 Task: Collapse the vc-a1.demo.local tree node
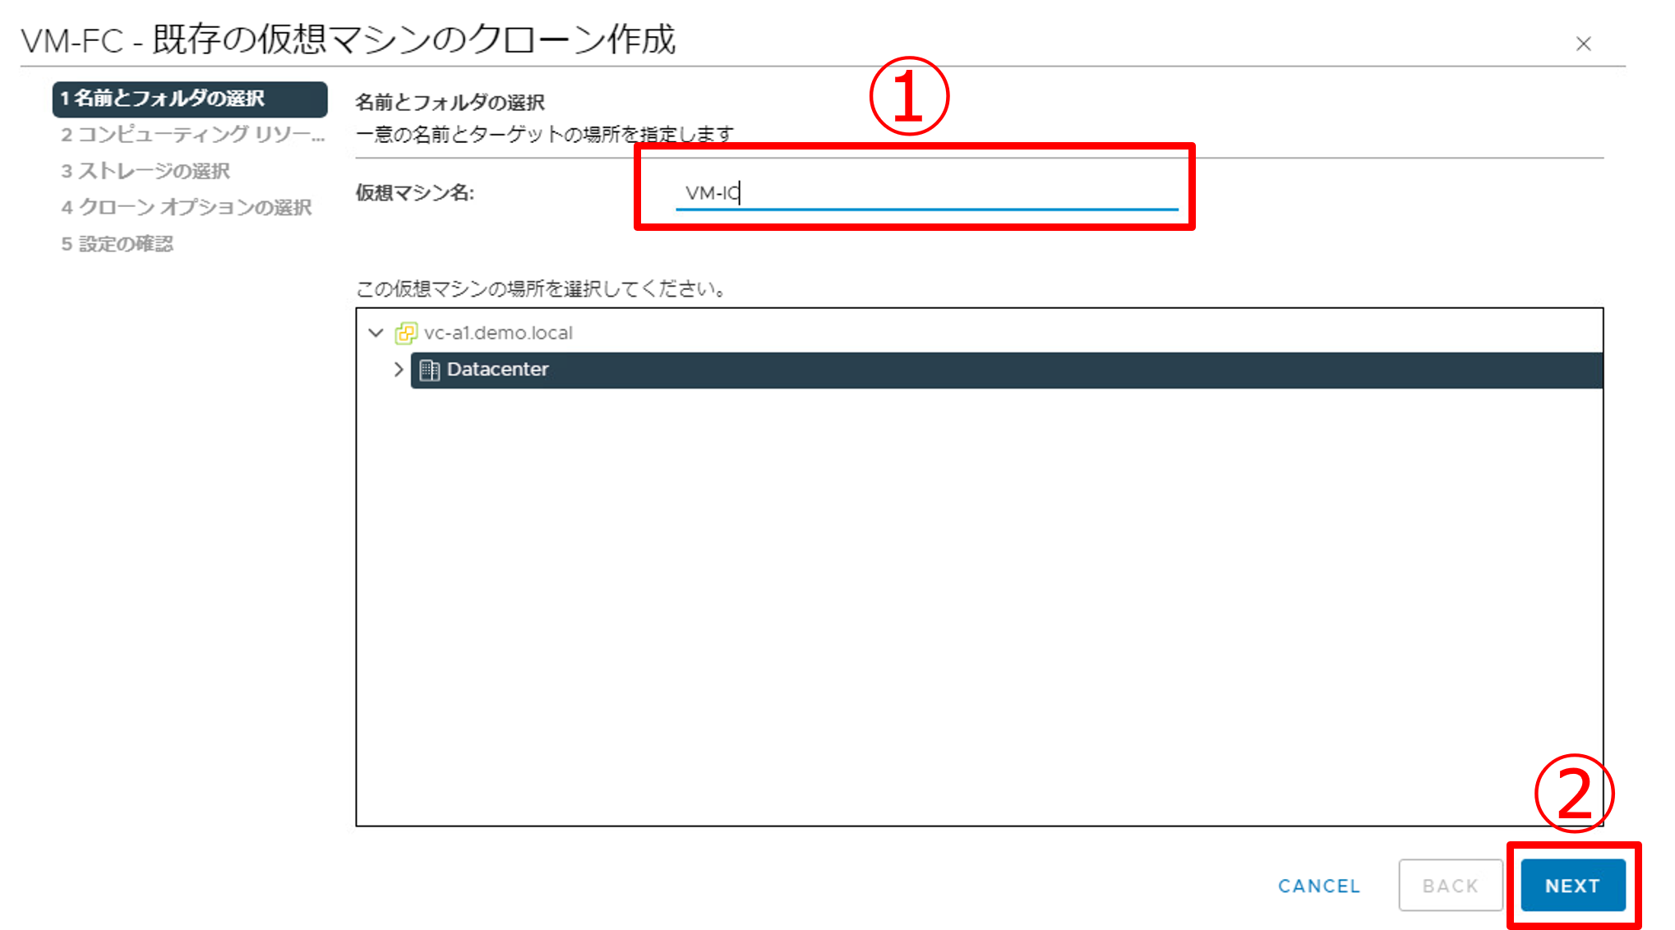[x=376, y=333]
